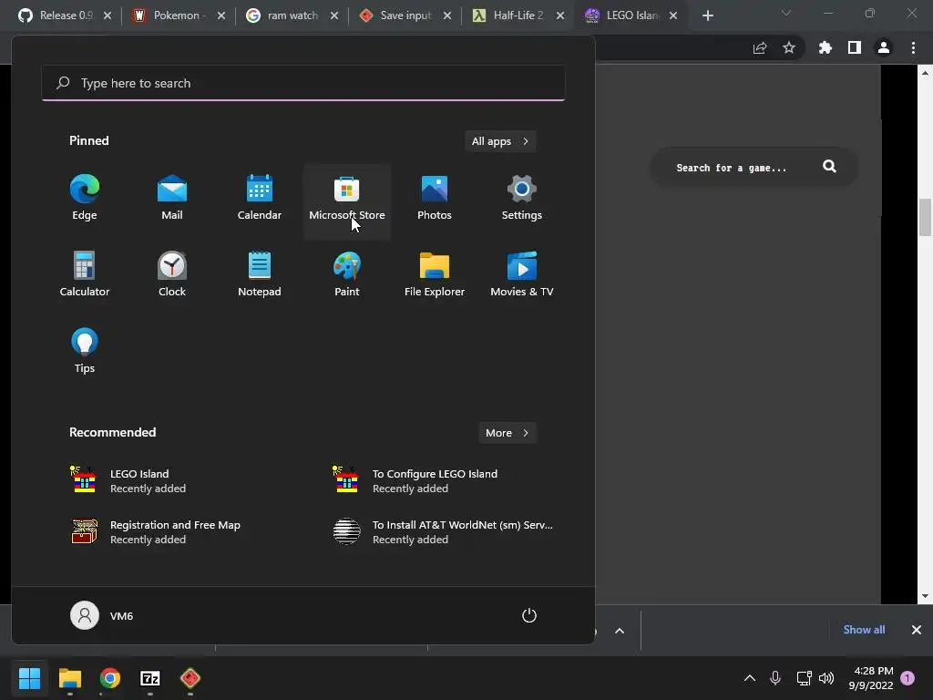Open the volume tray icon

point(826,678)
